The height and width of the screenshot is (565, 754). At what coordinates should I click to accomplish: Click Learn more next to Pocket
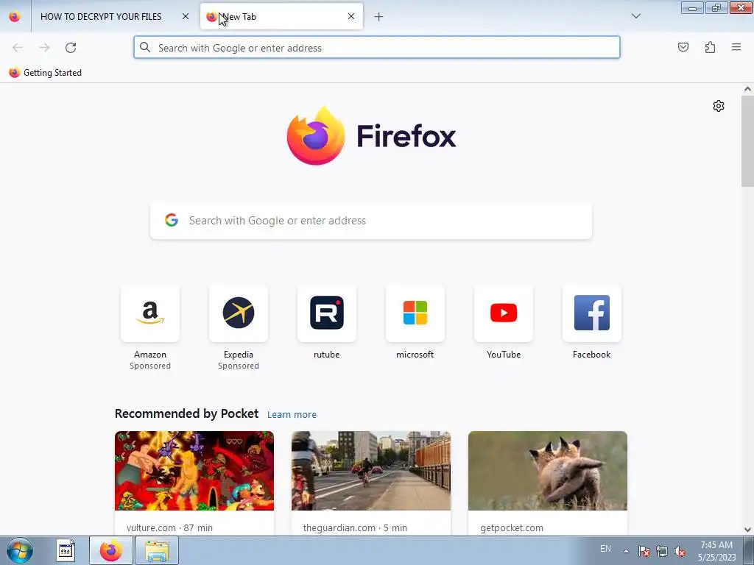(292, 414)
